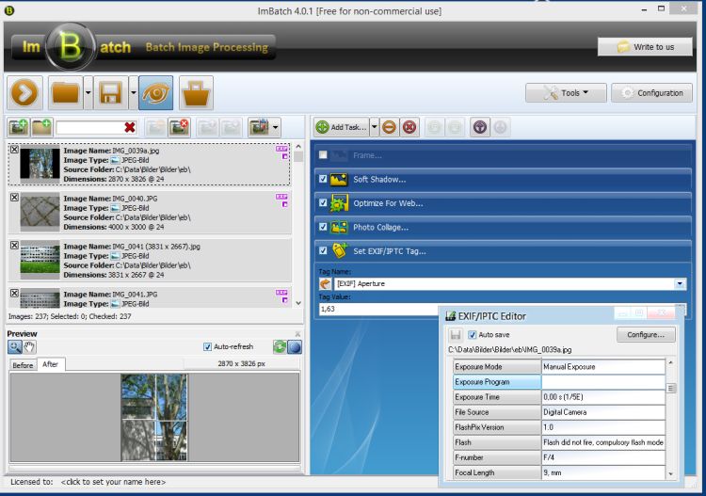Click Configure in the EXIF/IPTC Editor
Image resolution: width=706 pixels, height=496 pixels.
click(646, 334)
